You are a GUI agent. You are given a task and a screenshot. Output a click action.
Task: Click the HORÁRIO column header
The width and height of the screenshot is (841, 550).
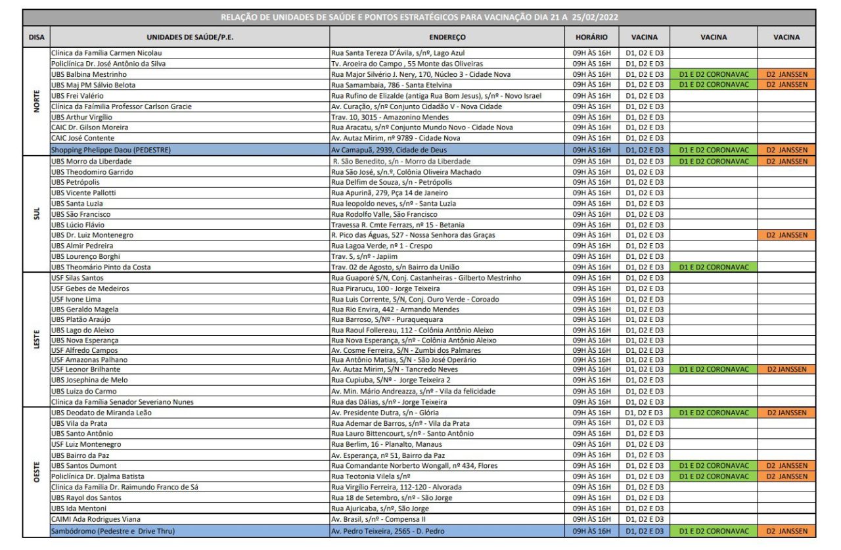591,37
